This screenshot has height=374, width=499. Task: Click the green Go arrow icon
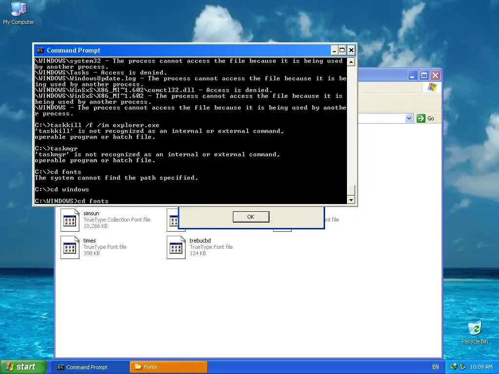pyautogui.click(x=421, y=118)
